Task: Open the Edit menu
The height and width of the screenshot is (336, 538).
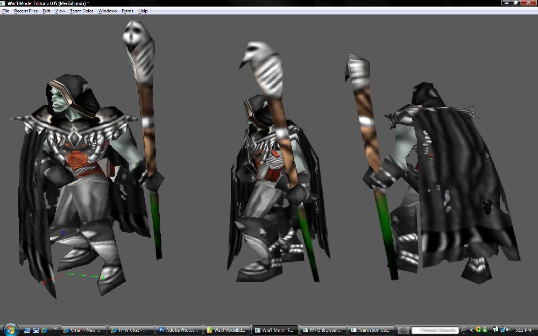Action: 46,11
